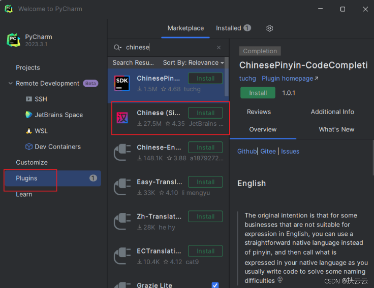Open the Additional Info tab

[332, 112]
